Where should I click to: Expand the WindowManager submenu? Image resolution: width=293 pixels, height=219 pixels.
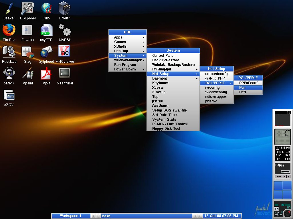(127, 60)
